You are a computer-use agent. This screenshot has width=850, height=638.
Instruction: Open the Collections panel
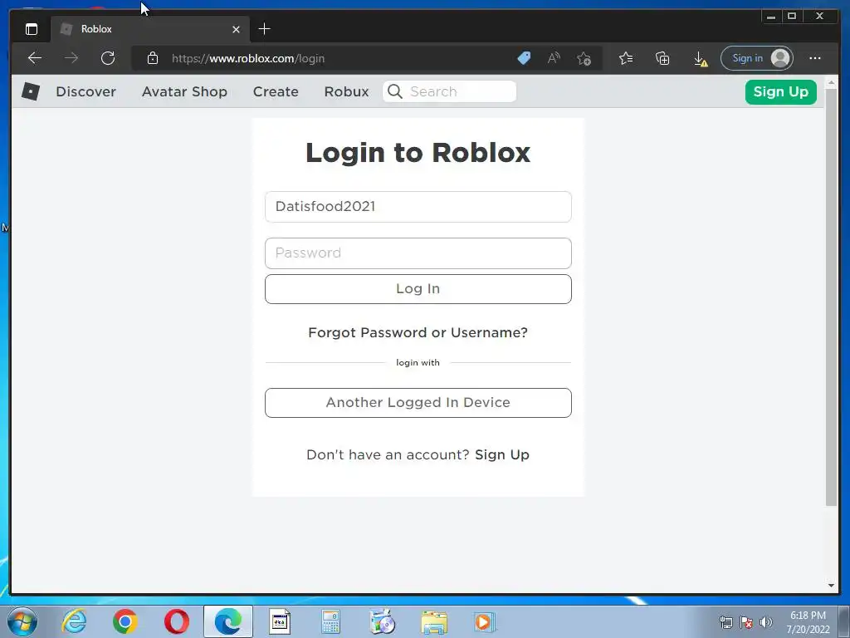[662, 58]
